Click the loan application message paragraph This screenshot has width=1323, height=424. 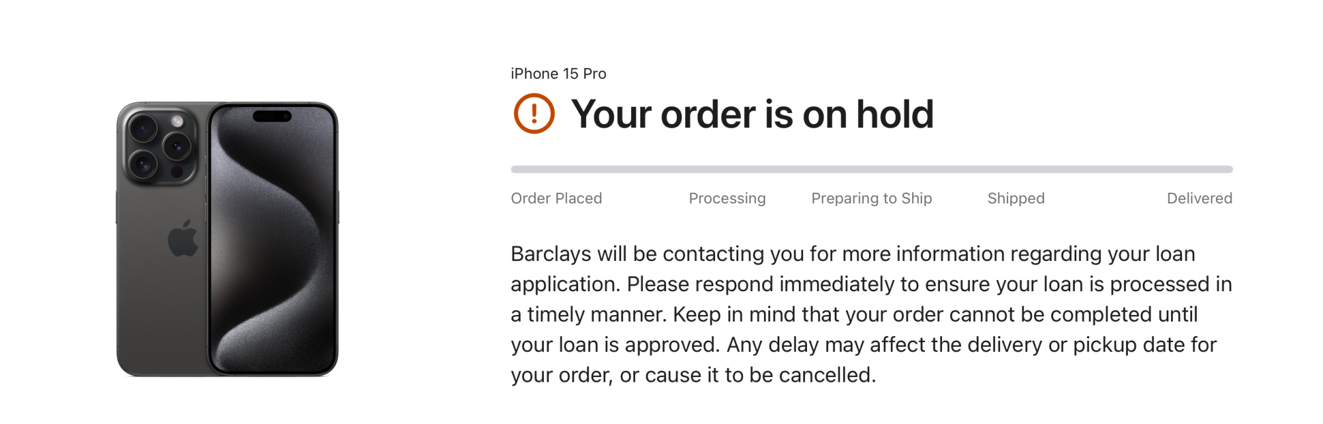point(871,314)
